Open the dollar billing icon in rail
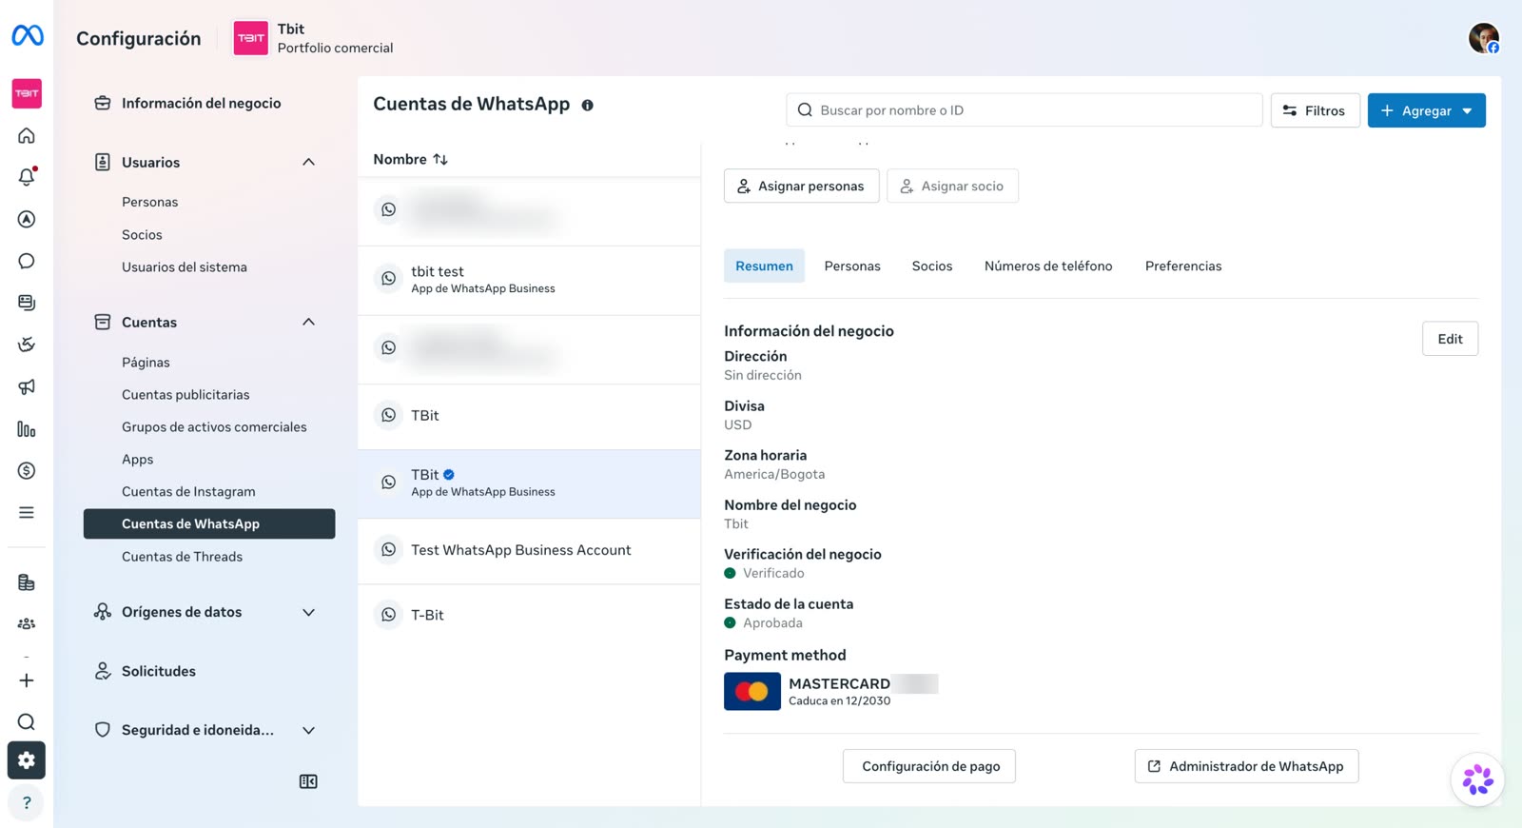1522x828 pixels. click(x=27, y=470)
